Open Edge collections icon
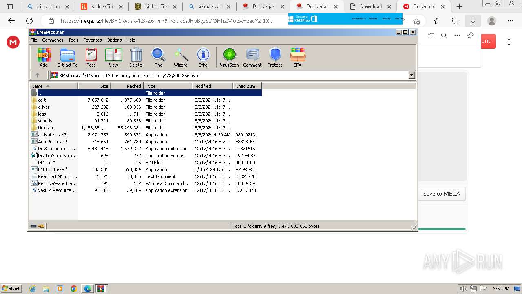Viewport: 522px width, 294px height. [x=455, y=21]
